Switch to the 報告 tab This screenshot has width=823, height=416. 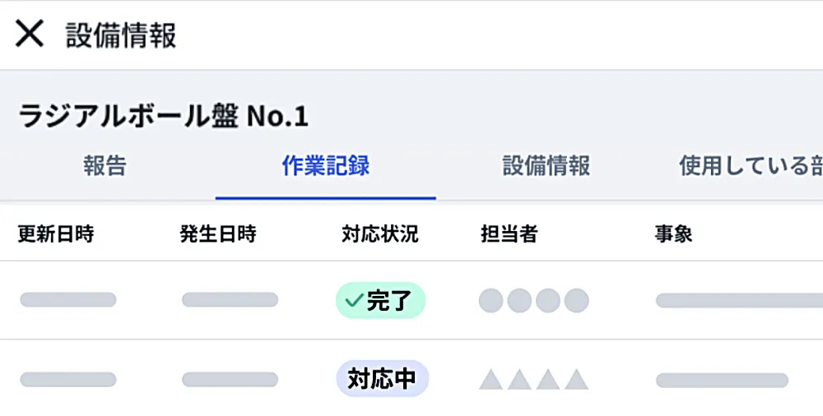[105, 166]
